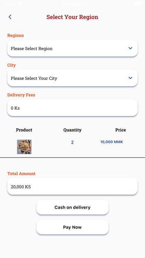Open the Please Select Region dropdown
The height and width of the screenshot is (258, 145).
tap(72, 48)
